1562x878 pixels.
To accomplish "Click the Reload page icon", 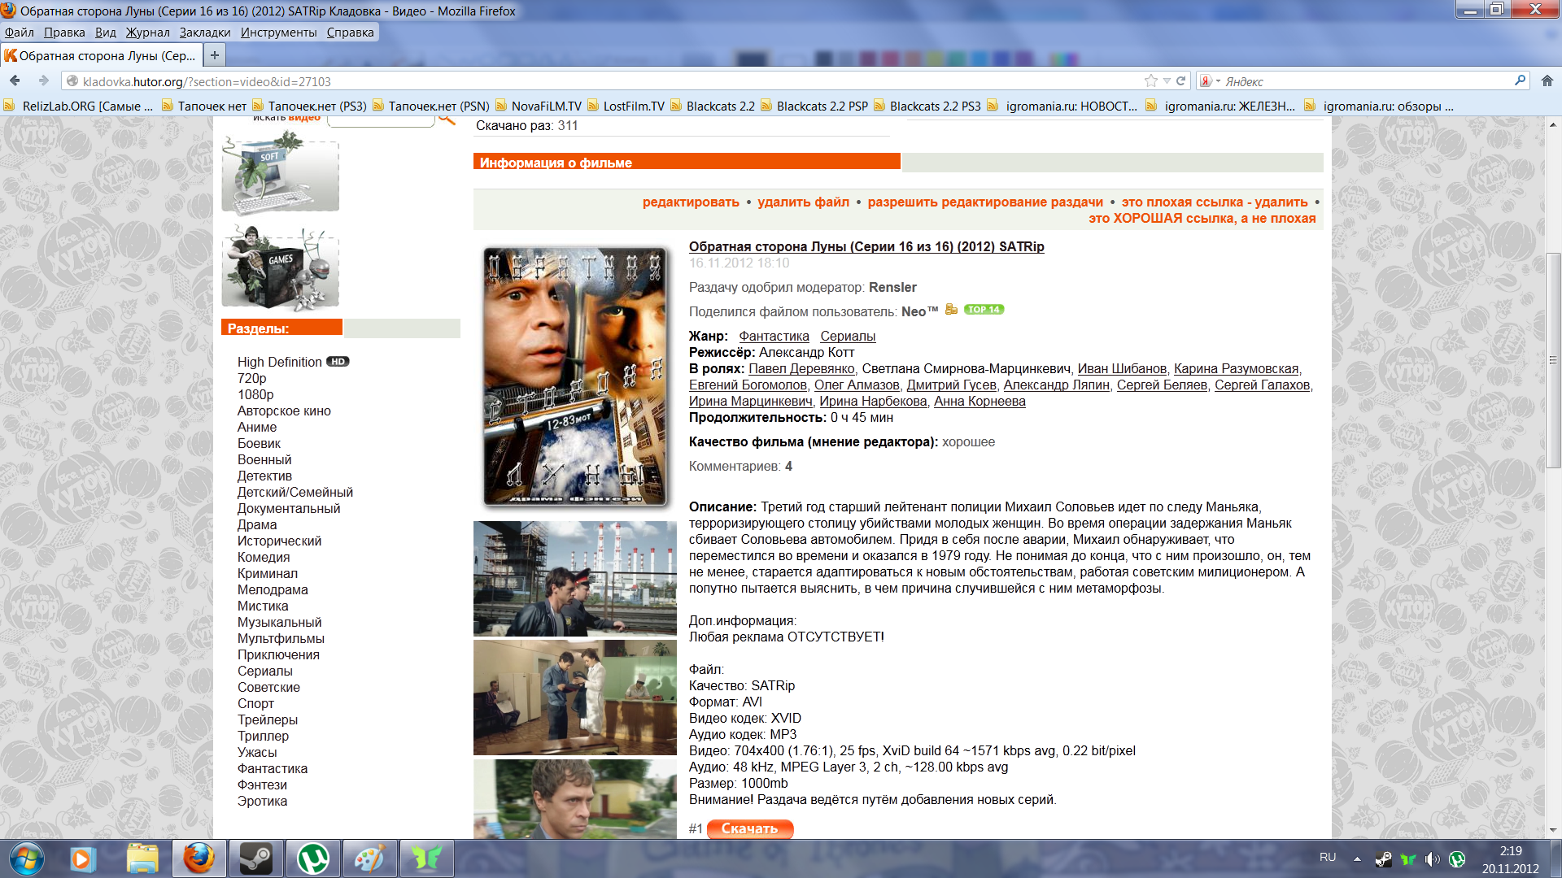I will coord(1180,80).
